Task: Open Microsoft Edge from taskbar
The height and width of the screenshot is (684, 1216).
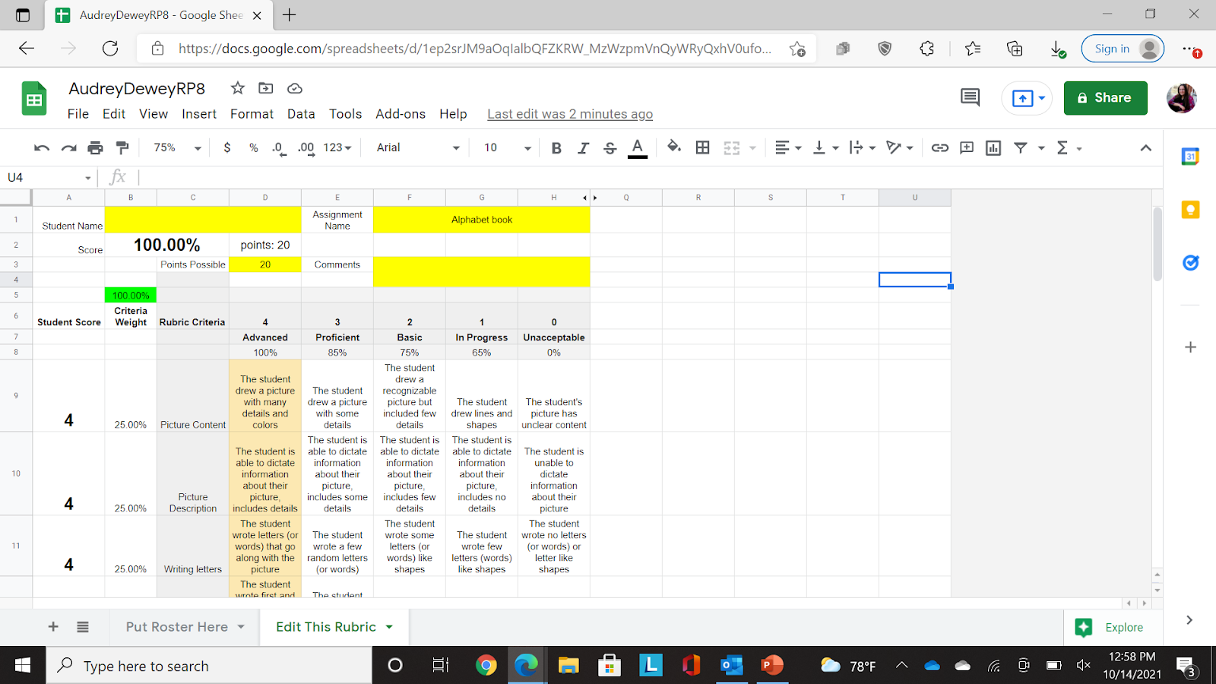Action: [526, 666]
